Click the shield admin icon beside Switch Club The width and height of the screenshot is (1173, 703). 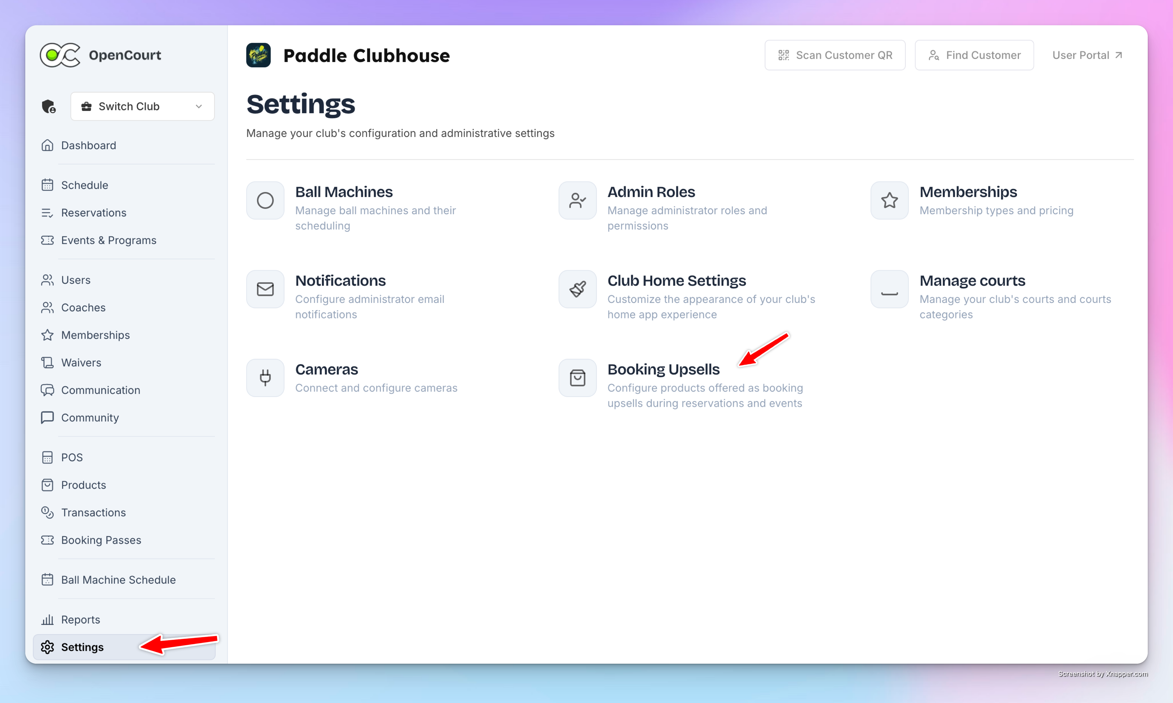(x=48, y=107)
